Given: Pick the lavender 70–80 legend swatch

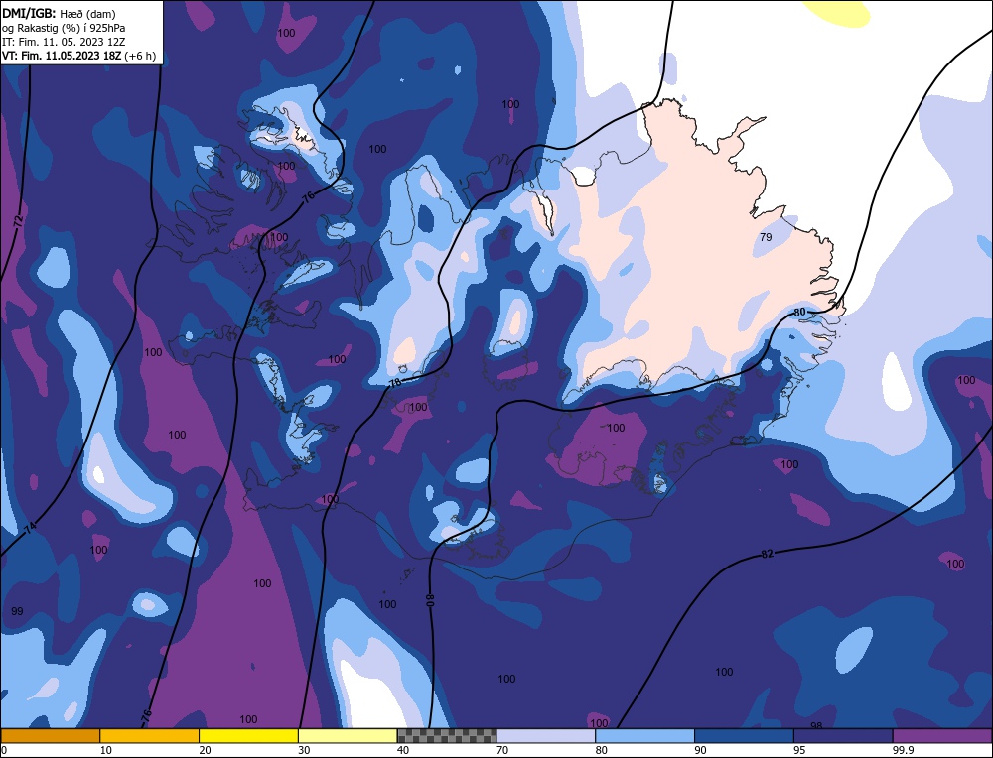Looking at the screenshot, I should point(546,736).
